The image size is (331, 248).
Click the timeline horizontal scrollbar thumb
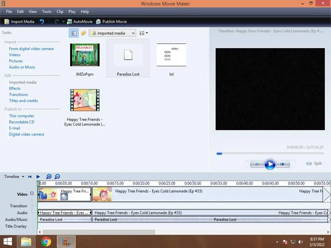99,232
